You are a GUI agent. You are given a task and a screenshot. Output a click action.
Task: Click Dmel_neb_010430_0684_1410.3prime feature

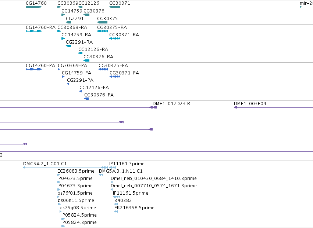[111, 182]
